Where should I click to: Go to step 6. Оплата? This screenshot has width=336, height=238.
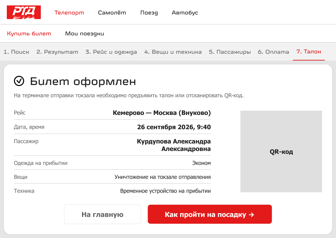273,52
